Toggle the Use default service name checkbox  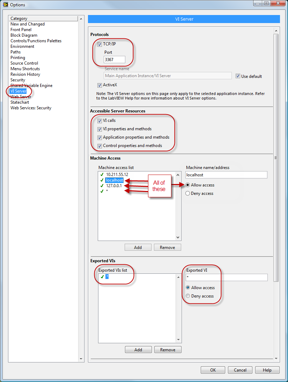click(x=238, y=76)
